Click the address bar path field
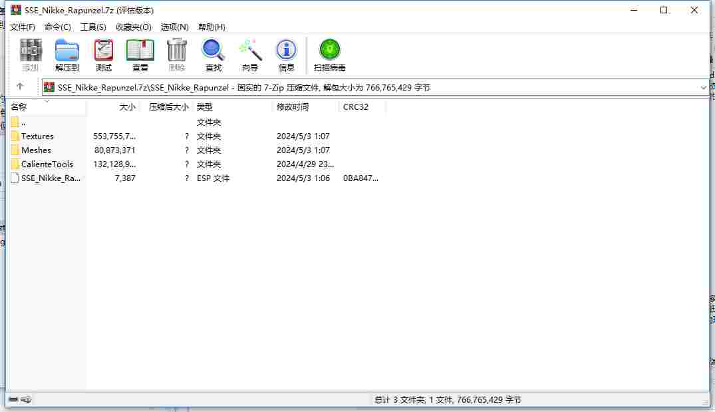 375,87
